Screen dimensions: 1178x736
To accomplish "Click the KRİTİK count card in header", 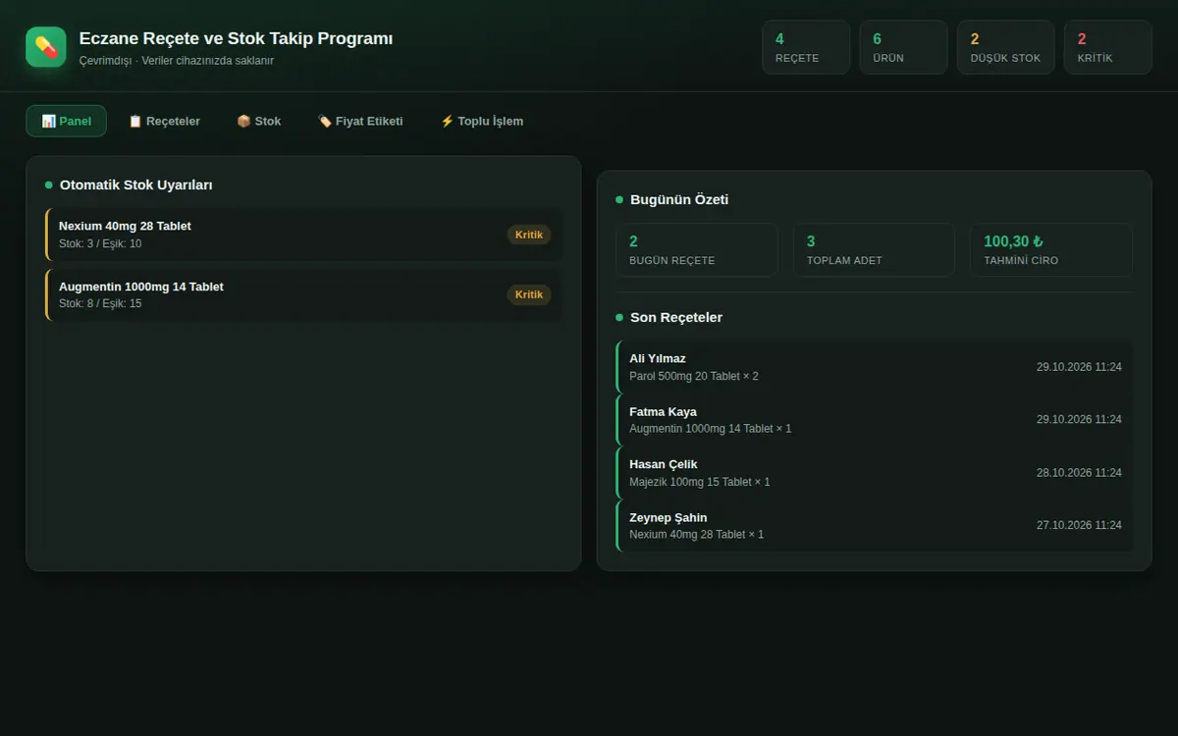I will click(1107, 47).
